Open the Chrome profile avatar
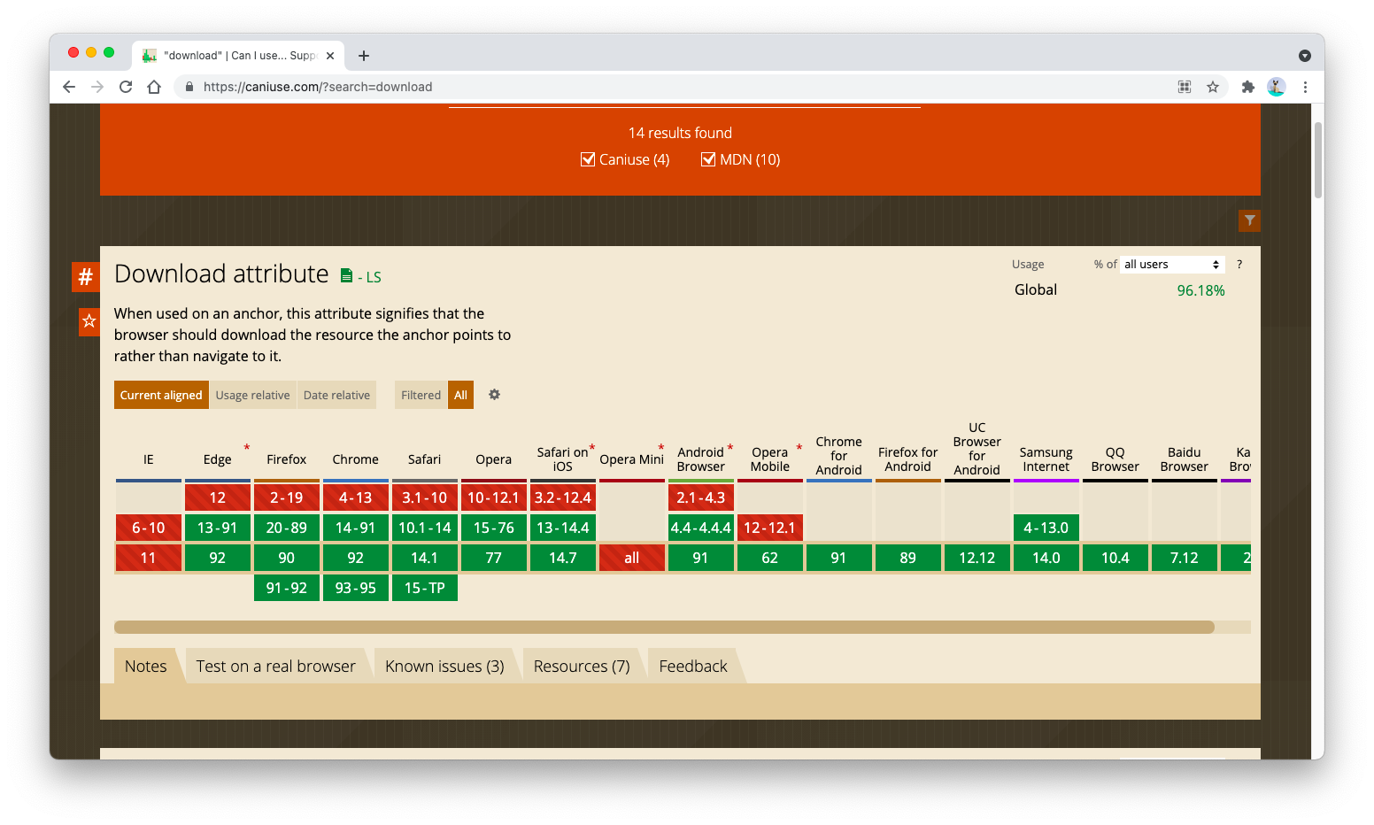Screen dimensions: 1374x825 click(1277, 87)
